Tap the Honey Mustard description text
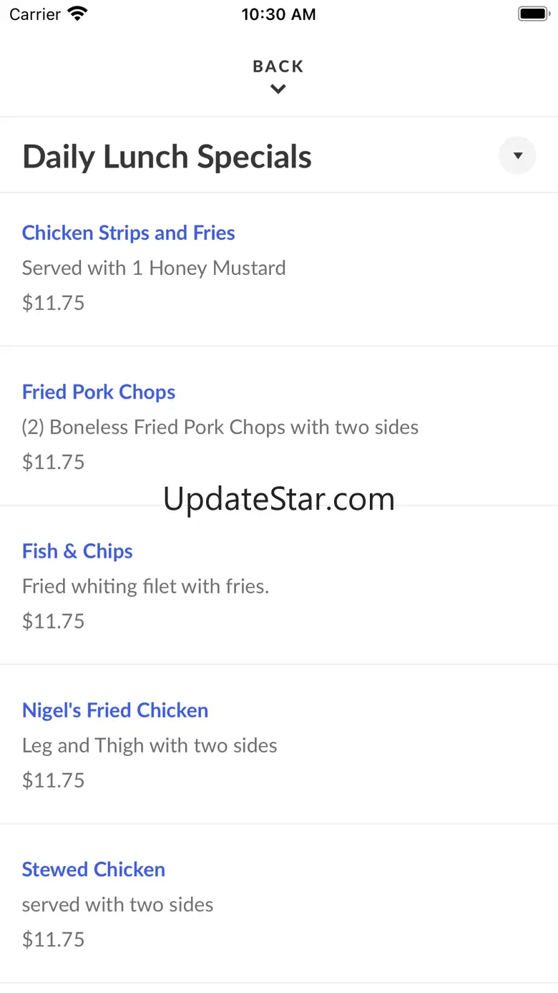 click(x=154, y=268)
